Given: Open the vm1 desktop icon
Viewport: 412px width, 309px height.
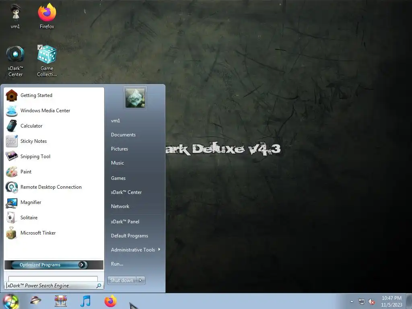Looking at the screenshot, I should [16, 16].
